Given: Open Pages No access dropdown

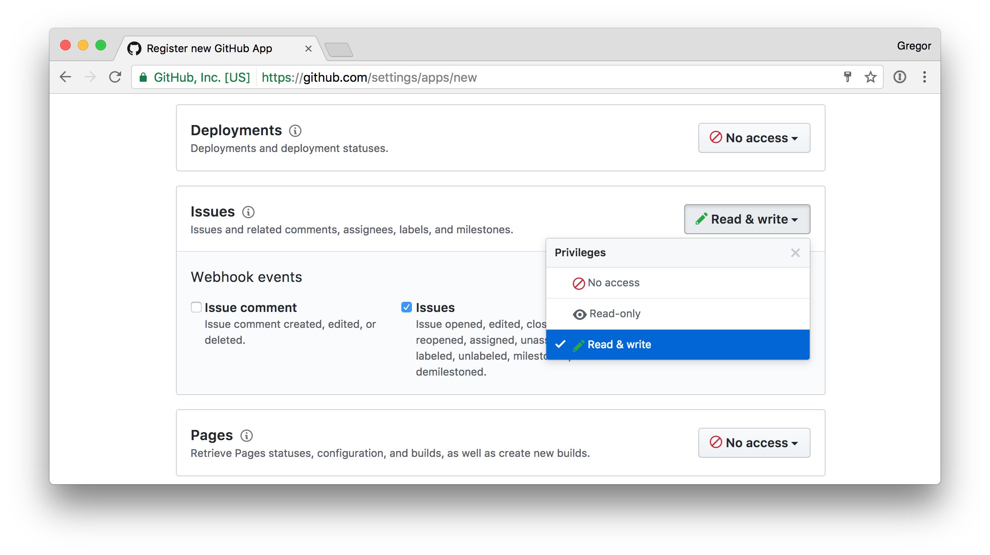Looking at the screenshot, I should (754, 443).
